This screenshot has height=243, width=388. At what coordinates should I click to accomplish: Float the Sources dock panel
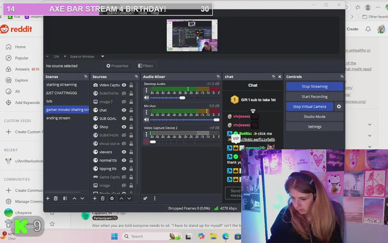click(136, 77)
